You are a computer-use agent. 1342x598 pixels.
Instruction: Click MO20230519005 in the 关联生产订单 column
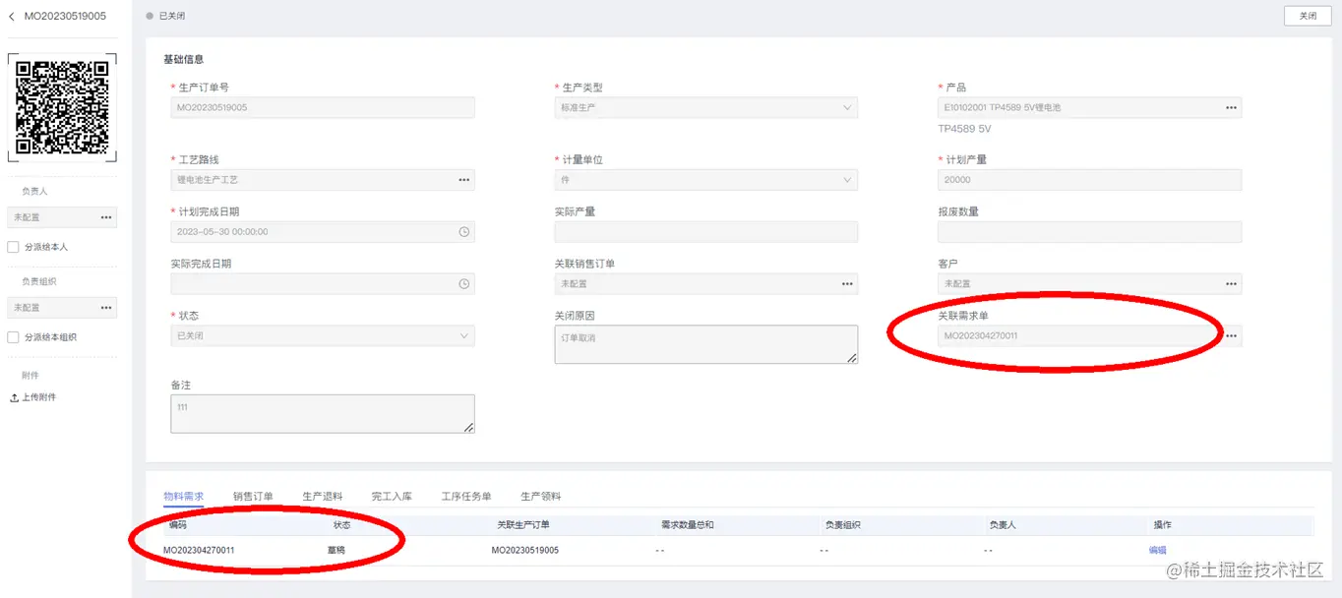[x=525, y=551]
